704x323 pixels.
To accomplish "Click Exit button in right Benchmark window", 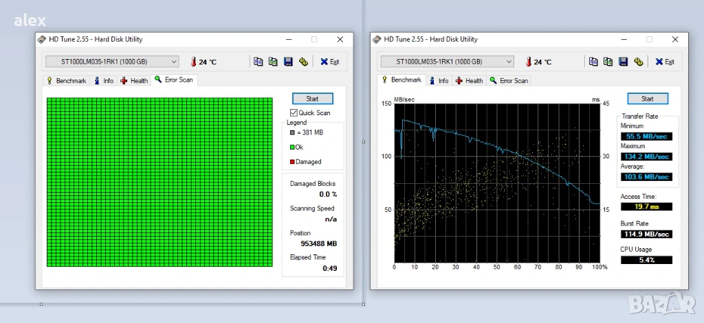I will click(664, 62).
